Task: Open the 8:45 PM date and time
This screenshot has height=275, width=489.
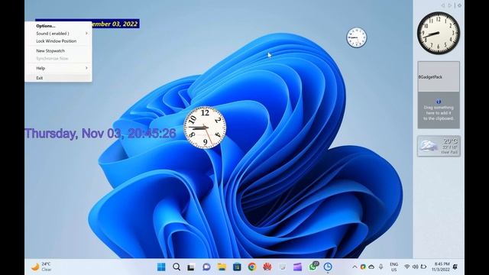Action: click(441, 267)
